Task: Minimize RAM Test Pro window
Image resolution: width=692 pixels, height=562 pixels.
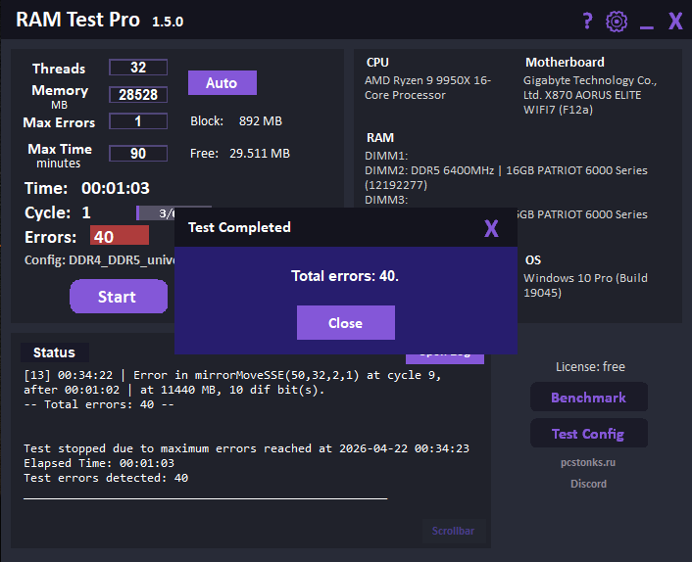Action: [x=647, y=27]
